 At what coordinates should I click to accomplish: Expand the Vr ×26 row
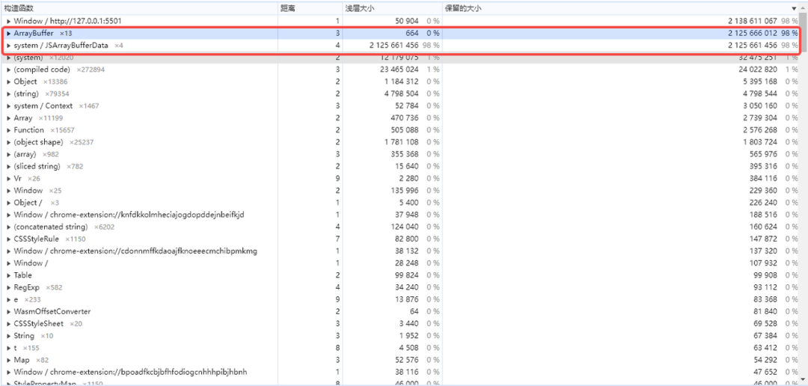9,178
